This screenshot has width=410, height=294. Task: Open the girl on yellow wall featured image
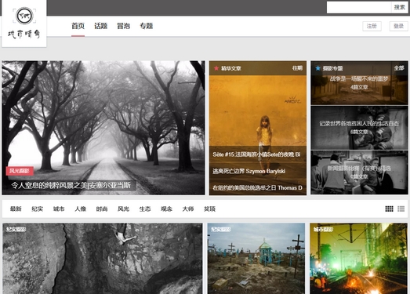[258, 111]
